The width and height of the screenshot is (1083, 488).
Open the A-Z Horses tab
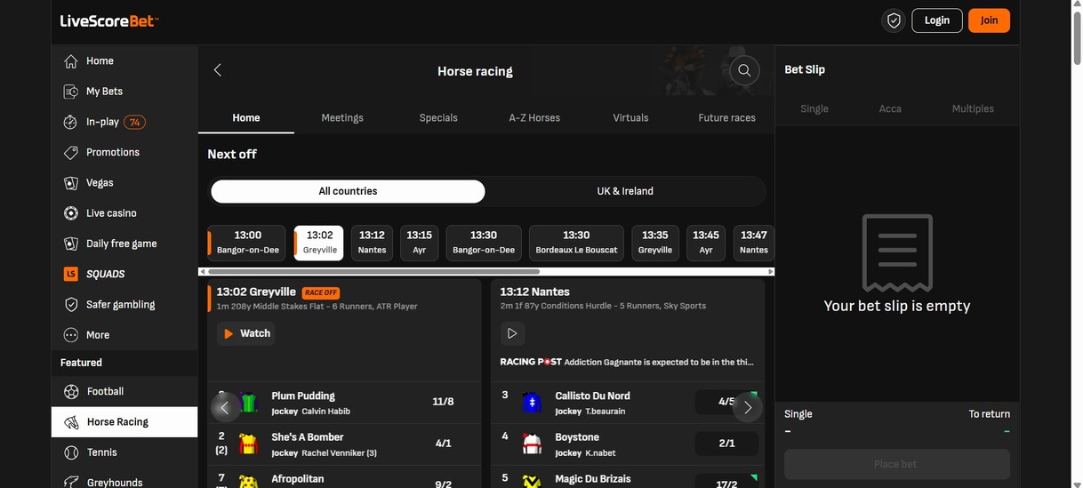(534, 117)
